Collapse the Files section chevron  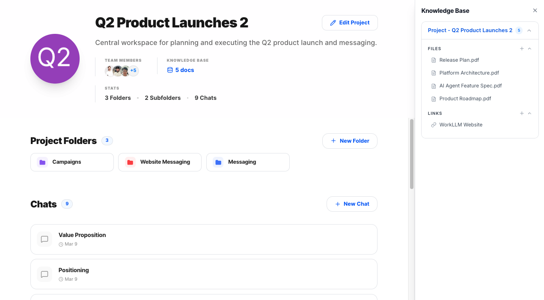click(x=529, y=49)
